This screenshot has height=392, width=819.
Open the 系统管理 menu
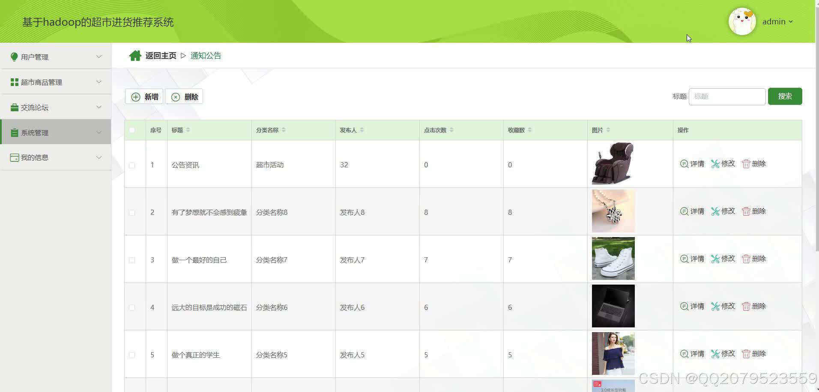pos(56,132)
